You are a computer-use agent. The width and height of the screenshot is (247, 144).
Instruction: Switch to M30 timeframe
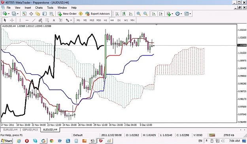[x=99, y=20]
